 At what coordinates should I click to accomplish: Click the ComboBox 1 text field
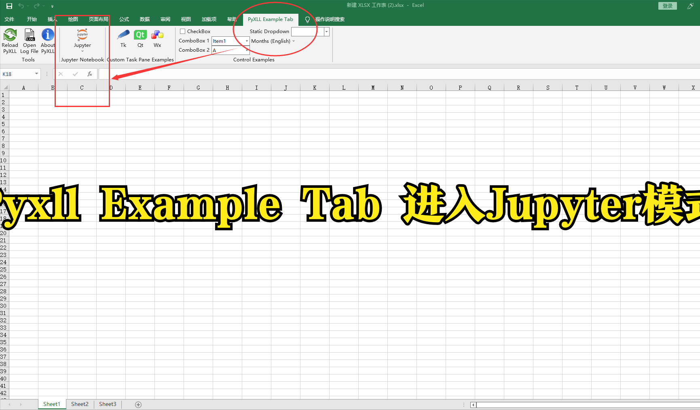coord(228,41)
